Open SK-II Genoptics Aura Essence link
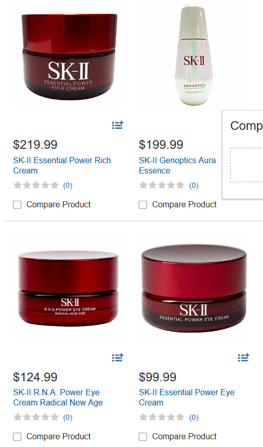 pyautogui.click(x=177, y=165)
